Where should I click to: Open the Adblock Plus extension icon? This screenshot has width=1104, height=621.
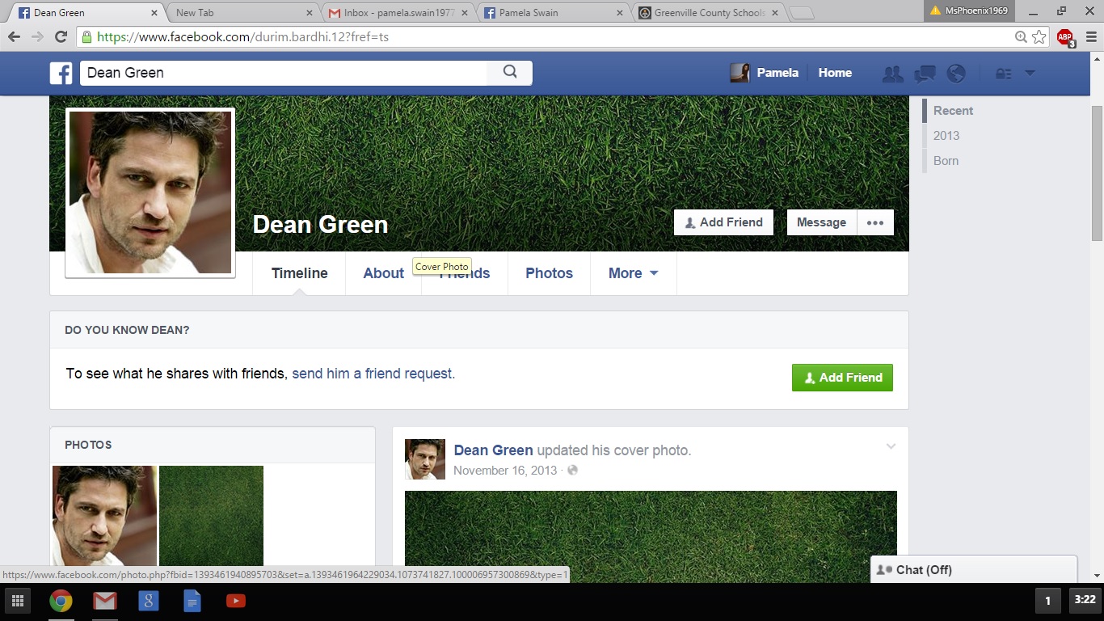click(x=1066, y=37)
